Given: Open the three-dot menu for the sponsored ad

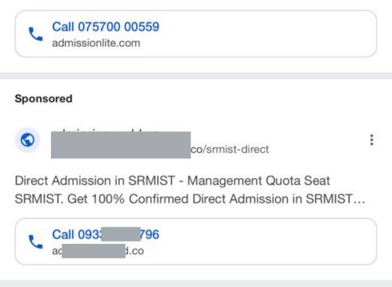Looking at the screenshot, I should [372, 140].
